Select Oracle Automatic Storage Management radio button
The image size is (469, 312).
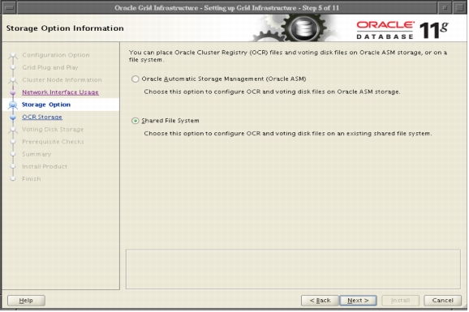click(136, 79)
